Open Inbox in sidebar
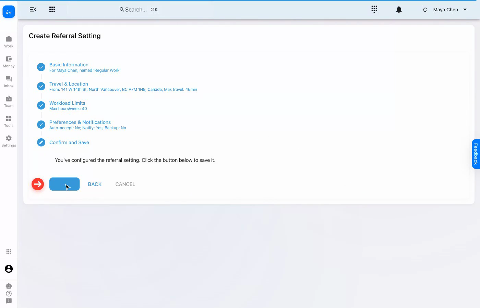The image size is (480, 308). [x=9, y=81]
